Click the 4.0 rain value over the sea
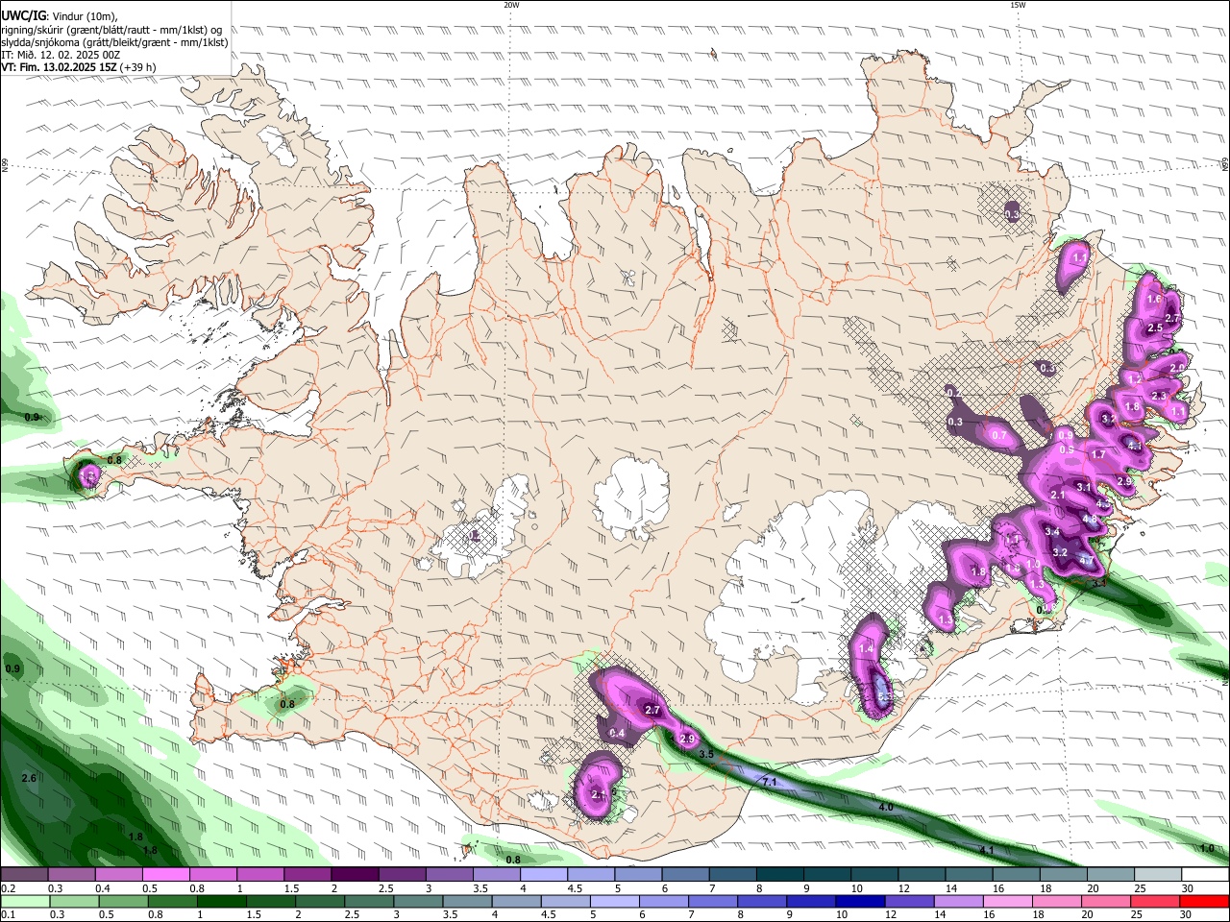1230x922 pixels. pos(885,808)
